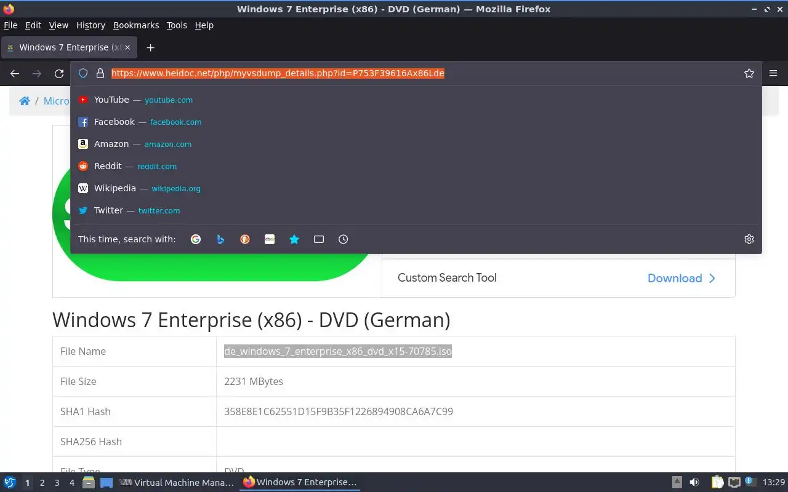788x492 pixels.
Task: Search in open tabs icon
Action: pos(319,239)
